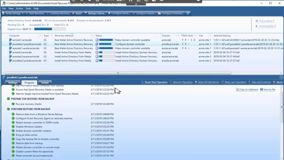Click Skip and Continue

point(260,82)
